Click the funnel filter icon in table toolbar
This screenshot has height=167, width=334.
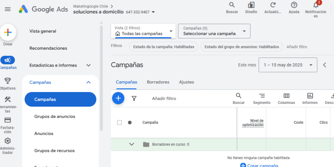134,98
